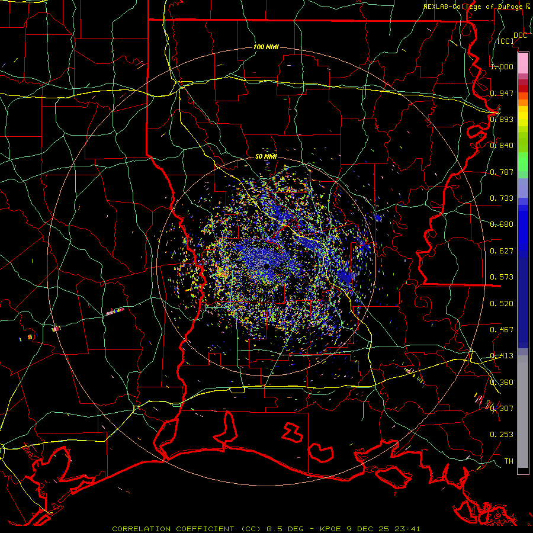Click the 0.680 legend value
This screenshot has height=533, width=533.
coord(502,224)
